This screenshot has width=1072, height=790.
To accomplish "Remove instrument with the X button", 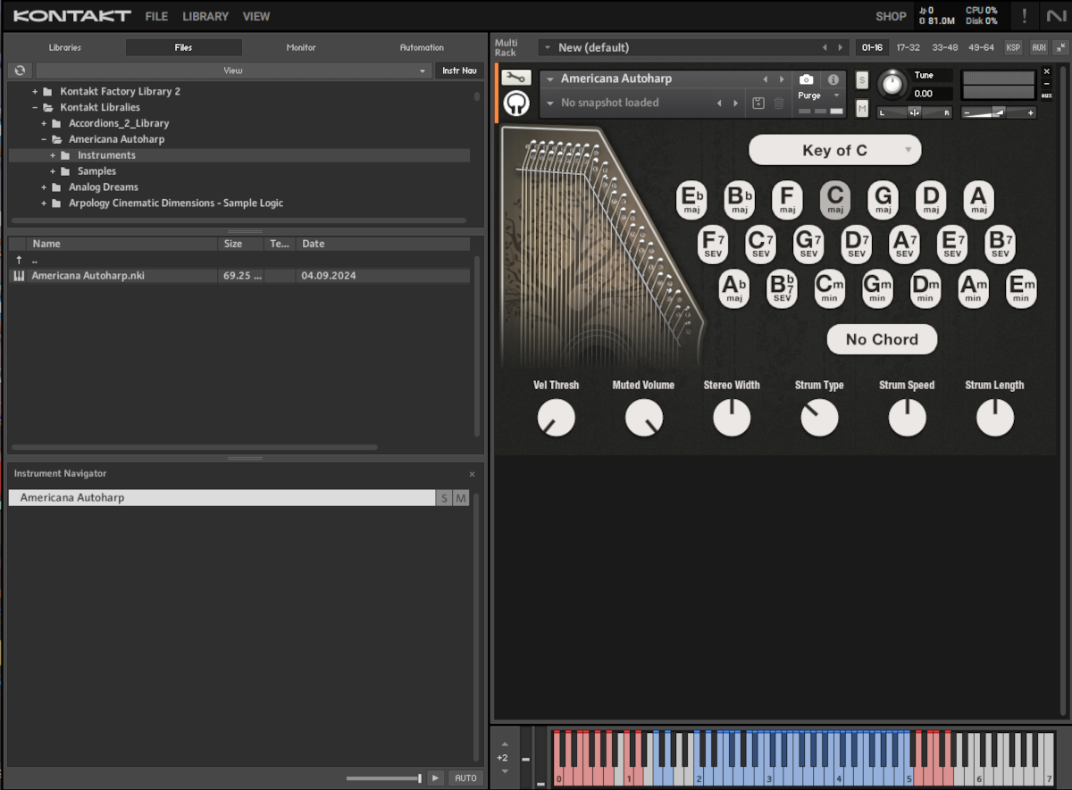I will 1047,71.
